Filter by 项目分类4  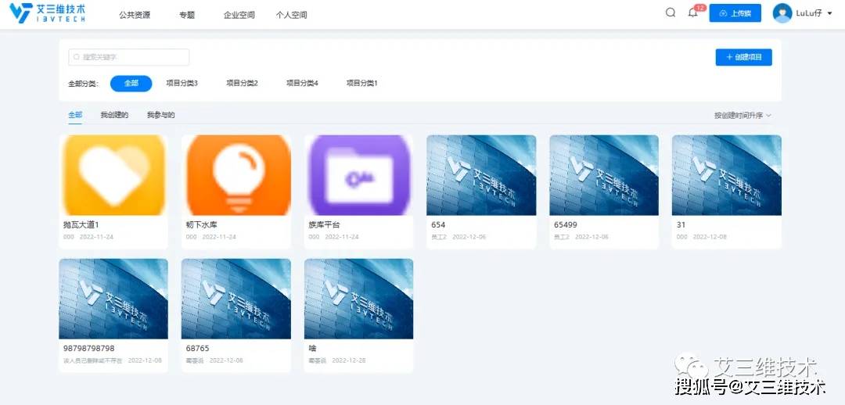302,84
